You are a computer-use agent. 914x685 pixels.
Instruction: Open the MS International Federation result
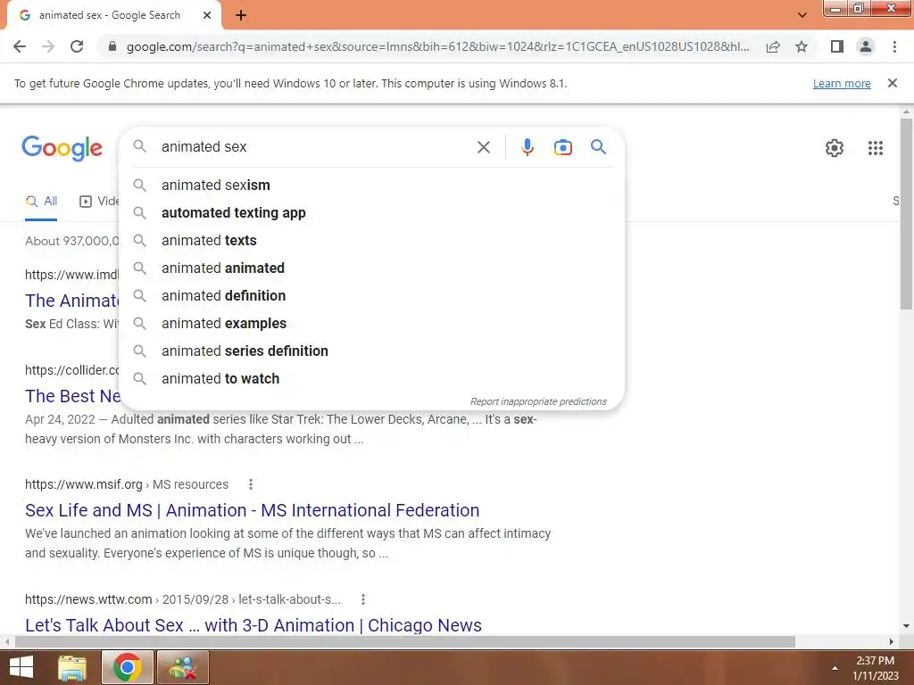click(252, 510)
